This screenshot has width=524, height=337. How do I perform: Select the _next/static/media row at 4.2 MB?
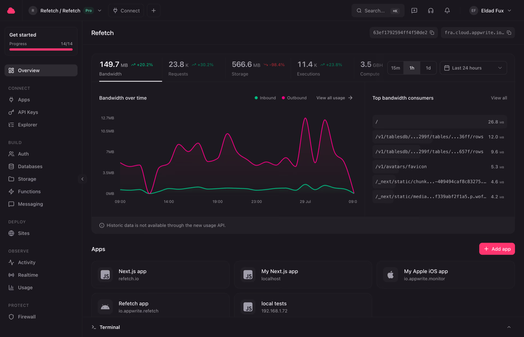[x=440, y=197]
